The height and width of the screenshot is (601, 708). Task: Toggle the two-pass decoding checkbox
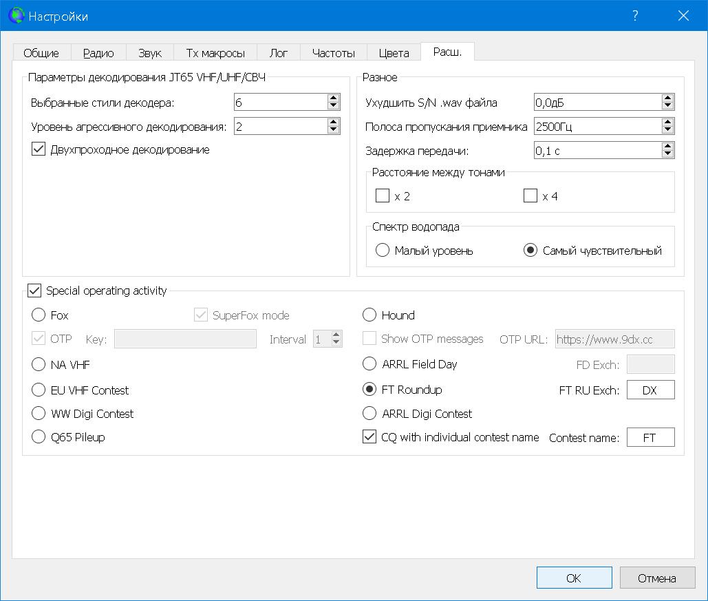[x=39, y=149]
